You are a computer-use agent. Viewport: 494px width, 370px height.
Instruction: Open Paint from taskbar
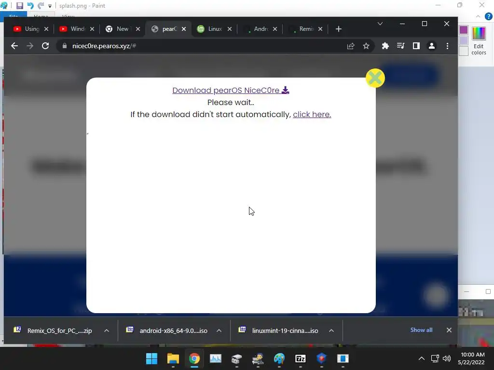(279, 358)
